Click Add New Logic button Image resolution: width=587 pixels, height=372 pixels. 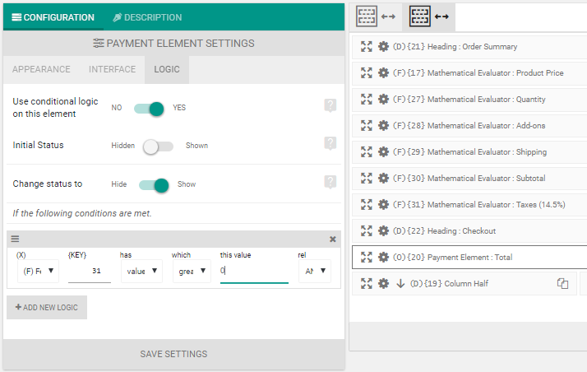coord(47,308)
